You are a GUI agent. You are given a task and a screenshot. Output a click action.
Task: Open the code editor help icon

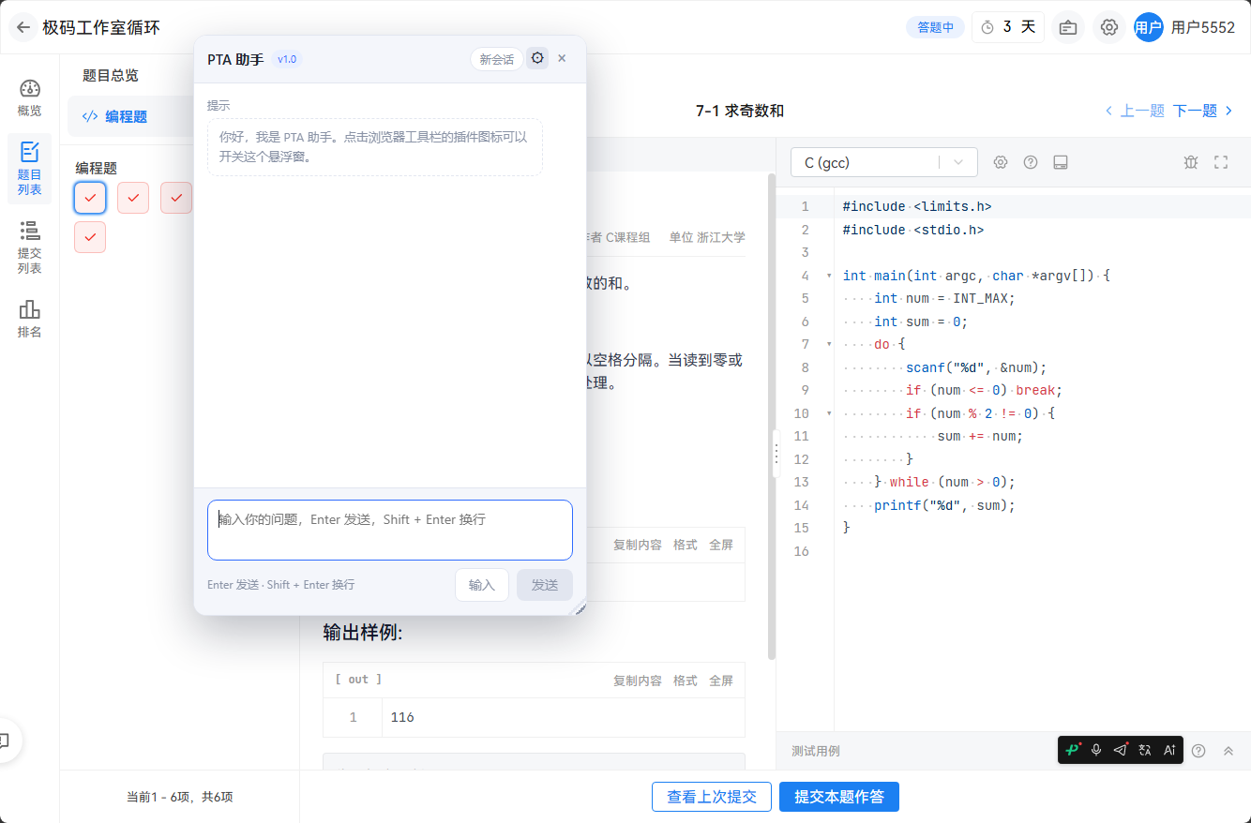[1031, 162]
